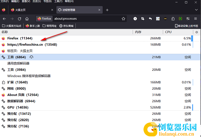Open the 文件(F) menu
Screen dimensions: 201x137
coord(5,1)
